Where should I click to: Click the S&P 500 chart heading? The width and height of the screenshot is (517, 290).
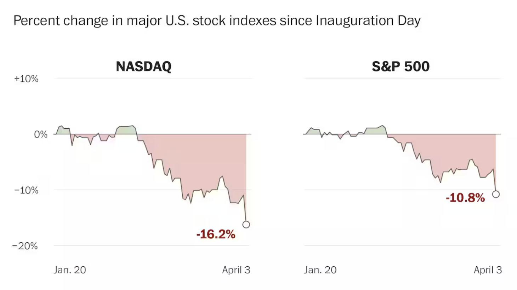(400, 66)
